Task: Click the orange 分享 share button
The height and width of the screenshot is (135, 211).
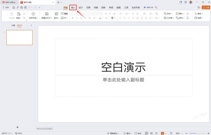Action: click(206, 7)
